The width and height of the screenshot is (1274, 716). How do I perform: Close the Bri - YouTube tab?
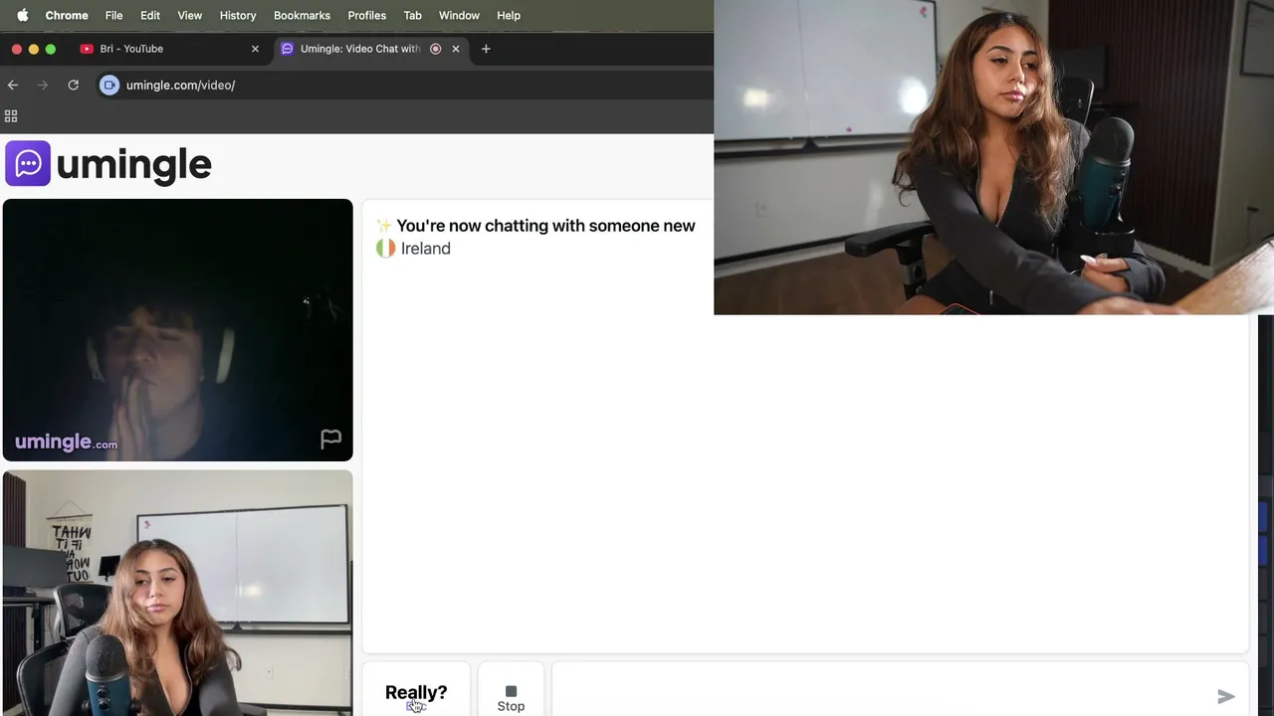[255, 49]
